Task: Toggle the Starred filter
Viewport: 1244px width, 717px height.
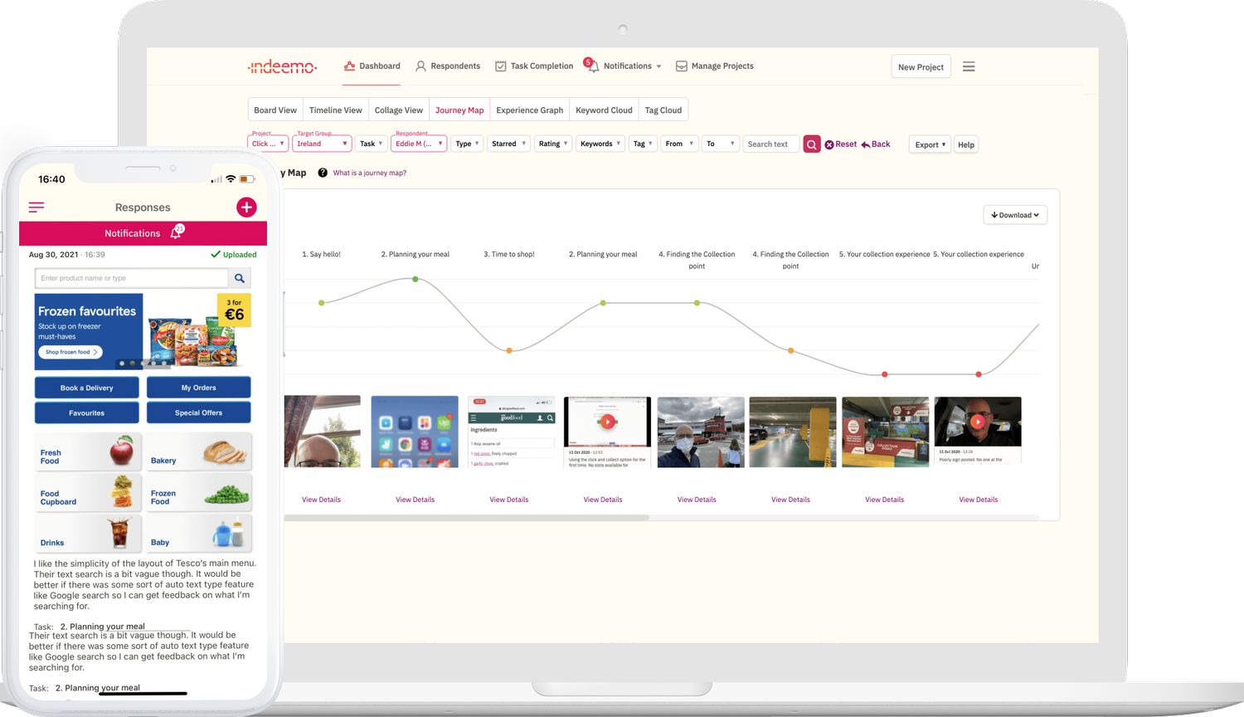Action: (x=508, y=143)
